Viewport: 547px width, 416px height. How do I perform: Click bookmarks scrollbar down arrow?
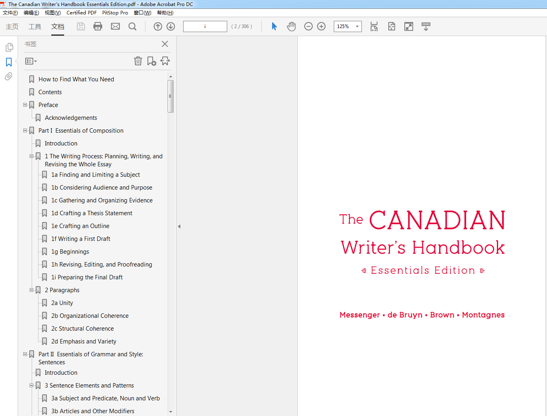point(171,412)
